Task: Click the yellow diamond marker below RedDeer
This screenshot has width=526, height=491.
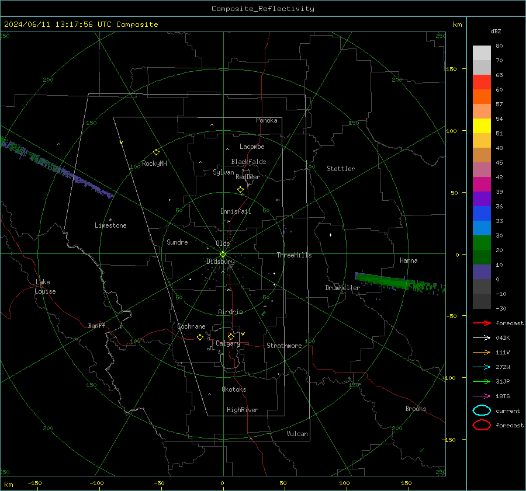Action: pyautogui.click(x=240, y=190)
